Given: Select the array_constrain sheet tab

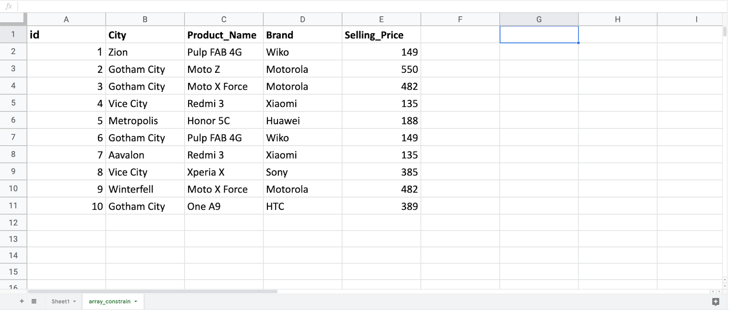Looking at the screenshot, I should coord(109,301).
